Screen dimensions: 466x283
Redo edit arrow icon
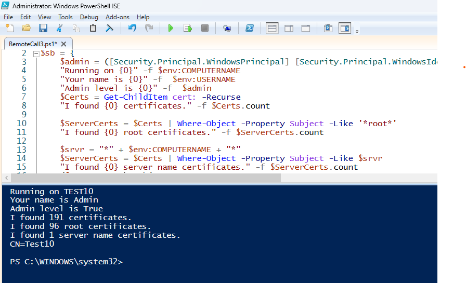tap(149, 28)
